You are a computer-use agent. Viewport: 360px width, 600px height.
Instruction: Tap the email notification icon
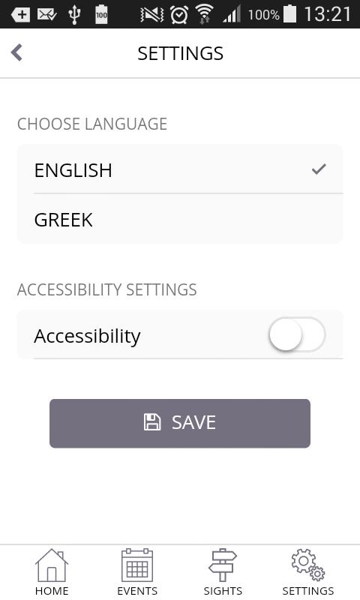(46, 15)
